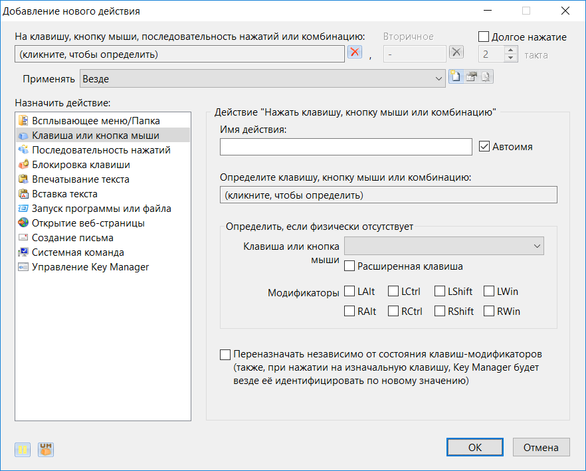This screenshot has width=586, height=471.
Task: Toggle the LCtrl modifier checkbox
Action: click(x=393, y=291)
